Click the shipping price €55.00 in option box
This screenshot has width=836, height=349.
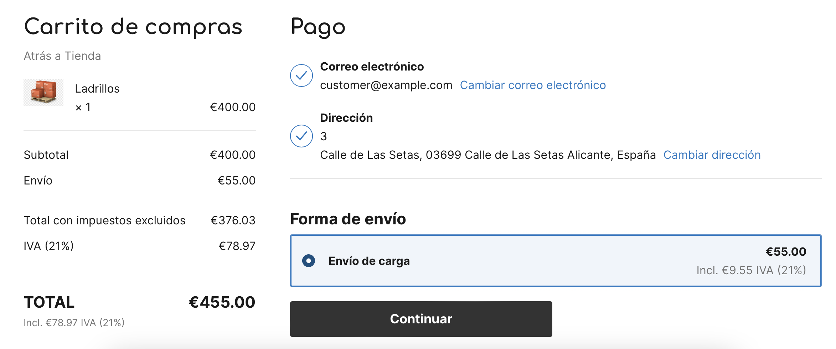point(786,252)
